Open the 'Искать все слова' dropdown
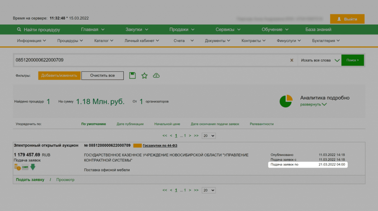The height and width of the screenshot is (211, 378). 319,60
